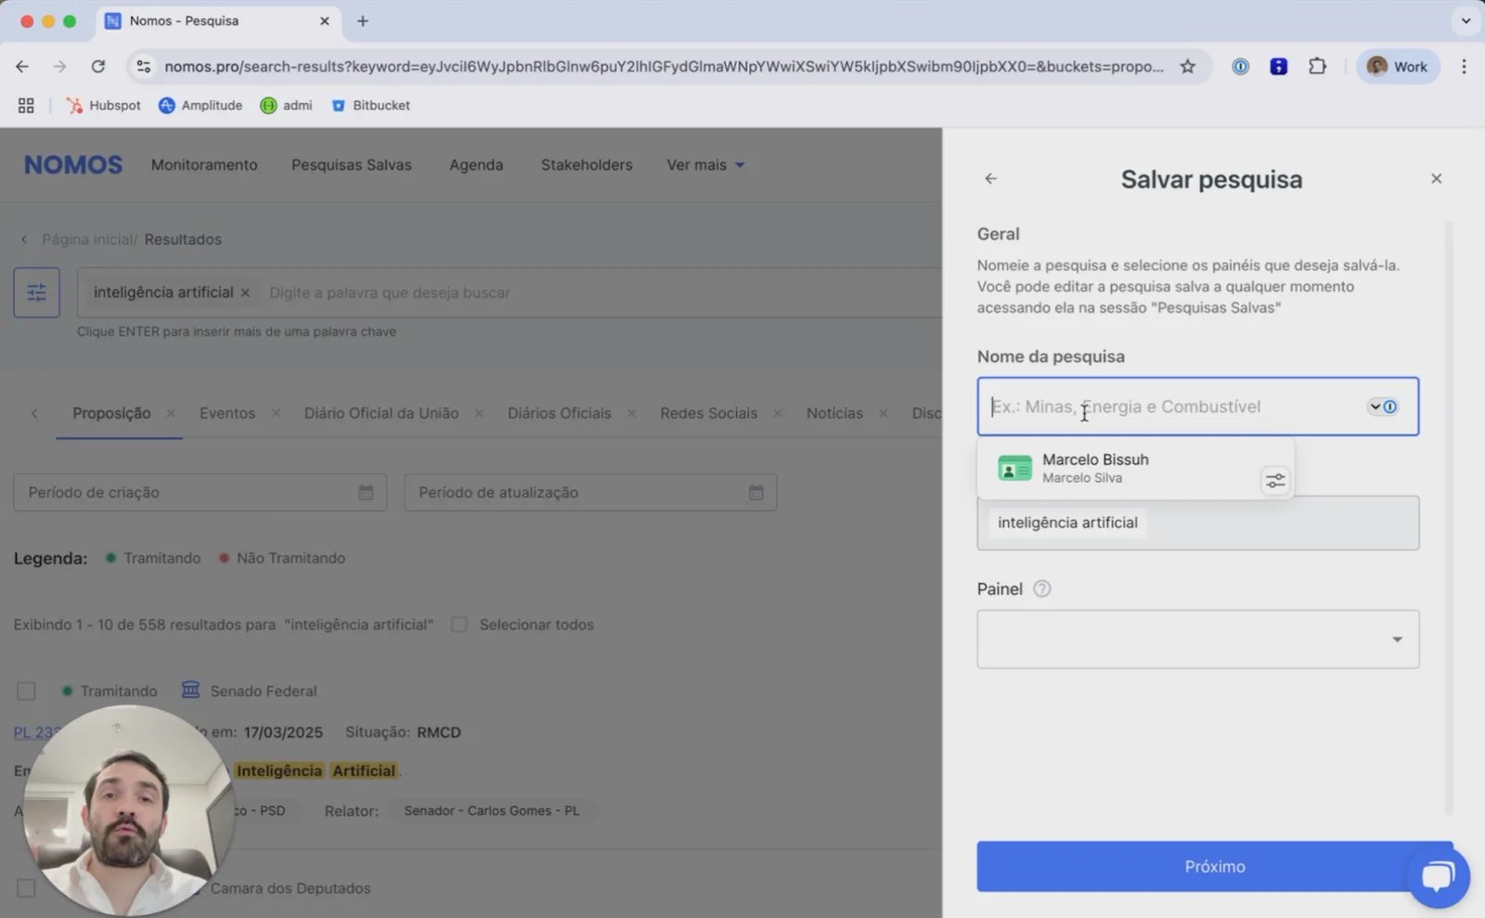
Task: Select the Notícias tab
Action: [x=834, y=413]
